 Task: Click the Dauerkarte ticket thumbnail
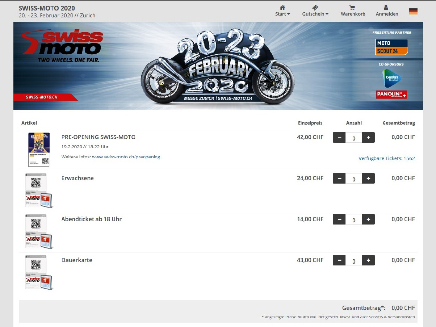(x=38, y=272)
